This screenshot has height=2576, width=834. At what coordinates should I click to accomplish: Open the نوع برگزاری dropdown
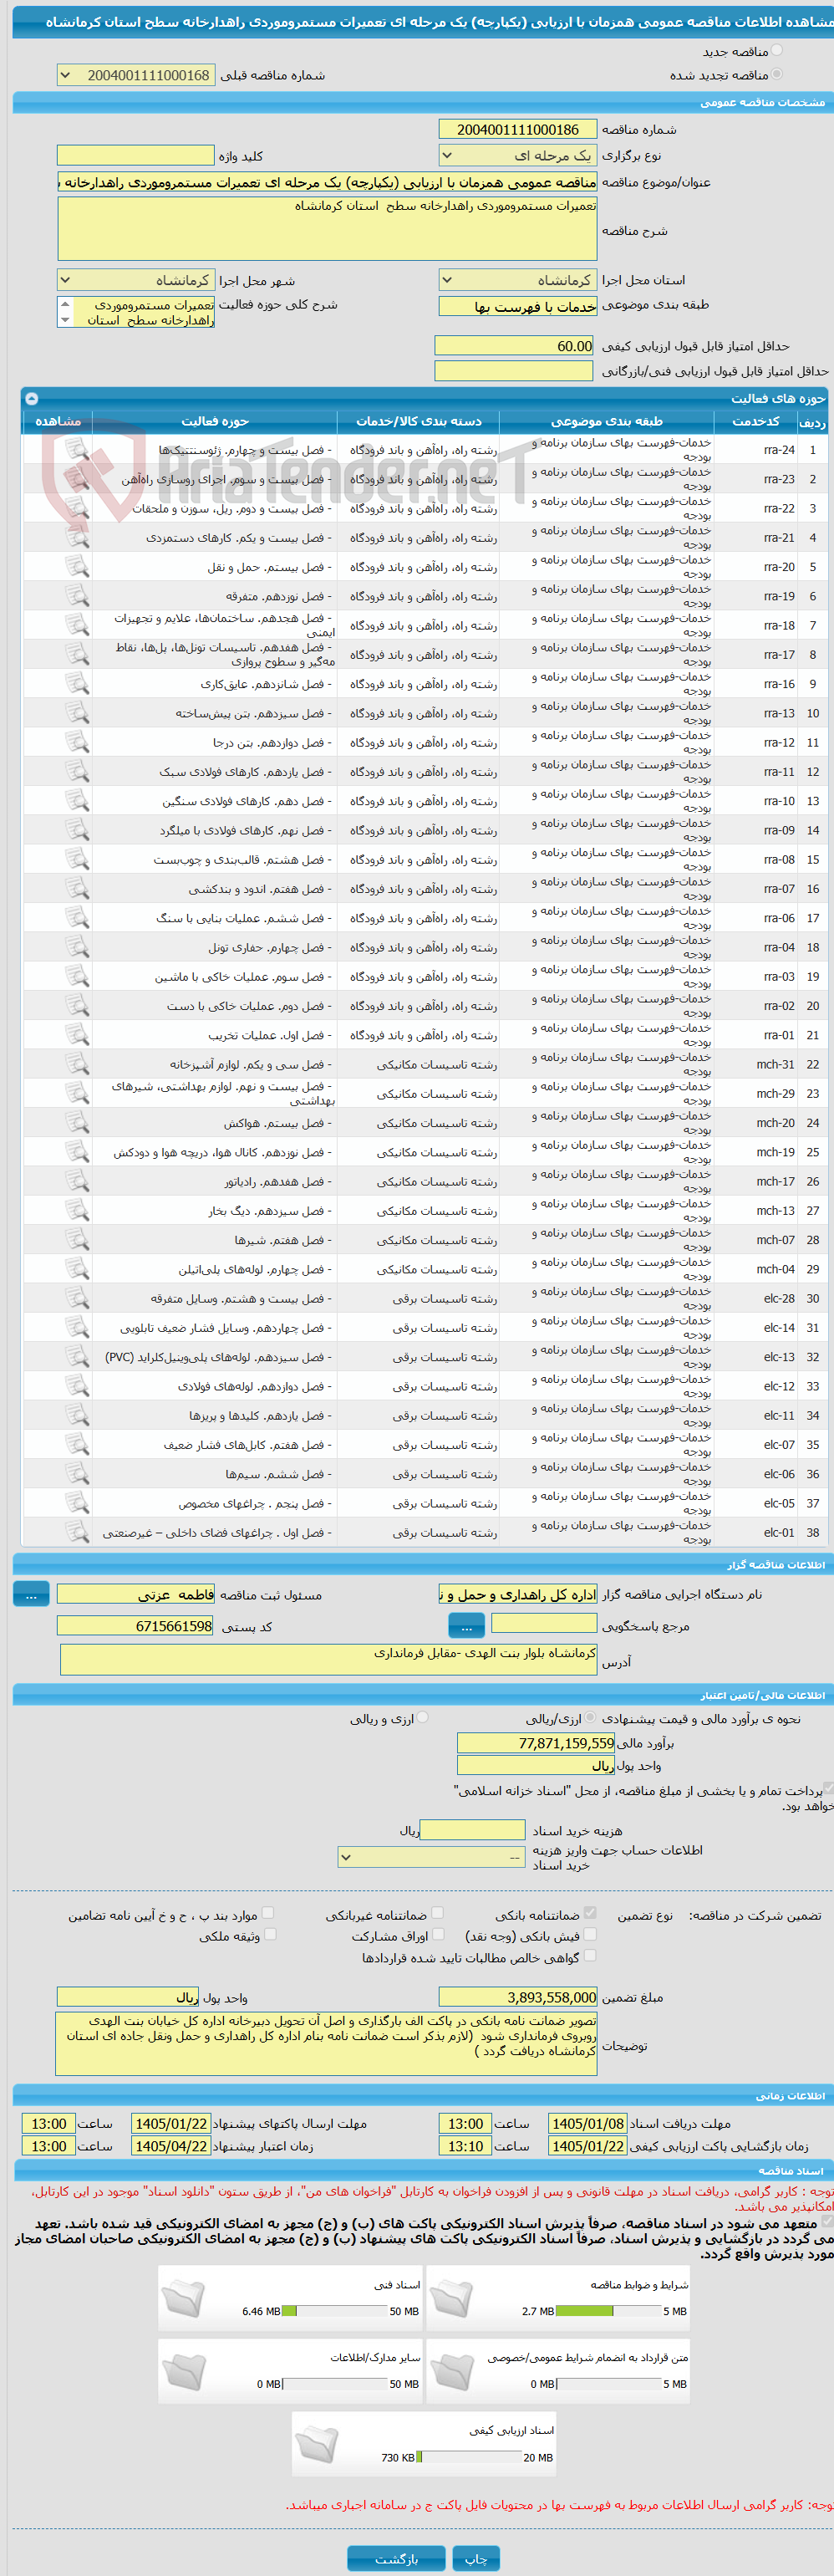pos(518,155)
